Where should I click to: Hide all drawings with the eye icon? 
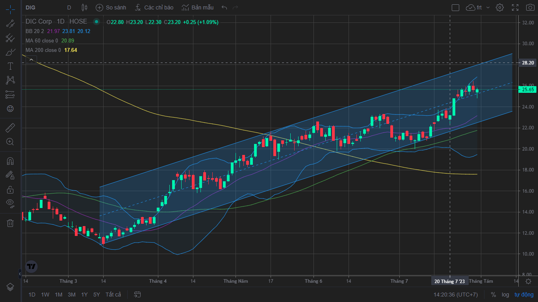click(x=10, y=203)
